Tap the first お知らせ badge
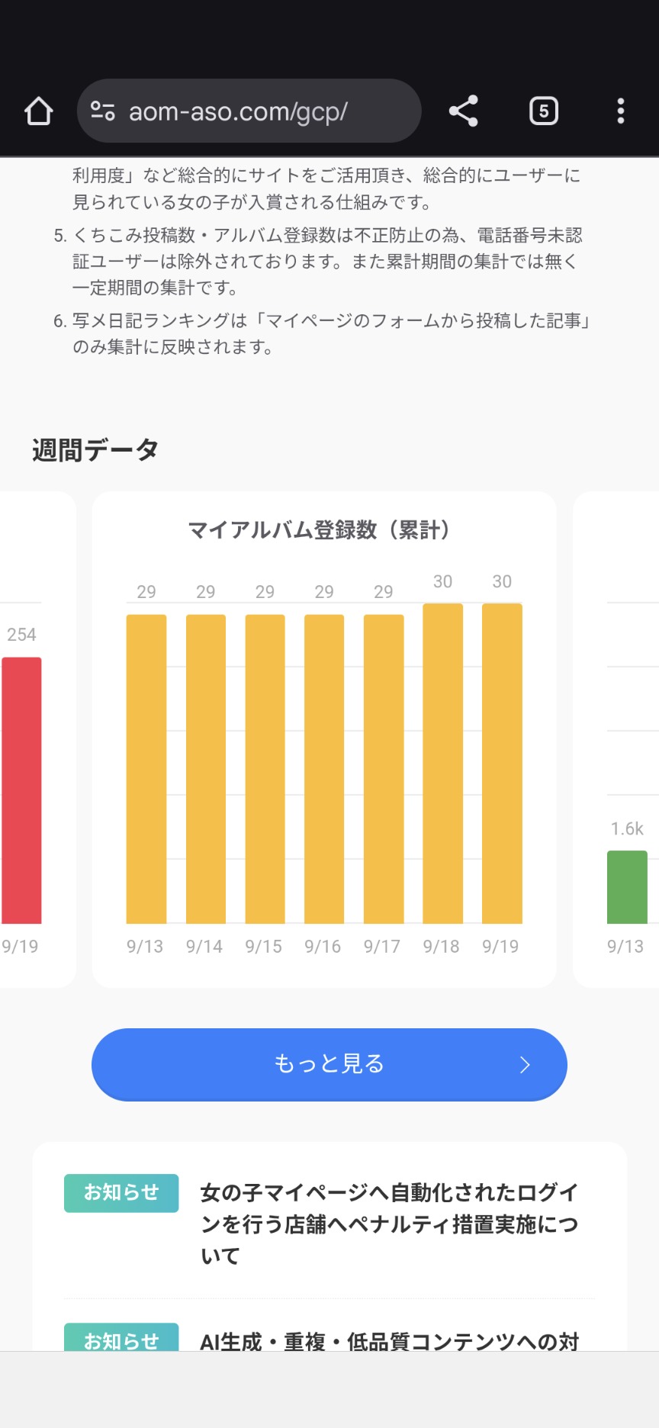The image size is (659, 1428). point(121,1192)
